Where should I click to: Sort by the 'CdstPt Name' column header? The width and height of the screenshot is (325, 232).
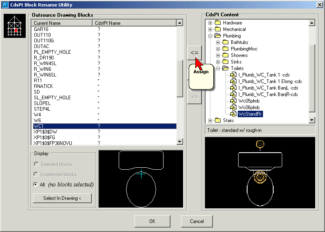(134, 23)
